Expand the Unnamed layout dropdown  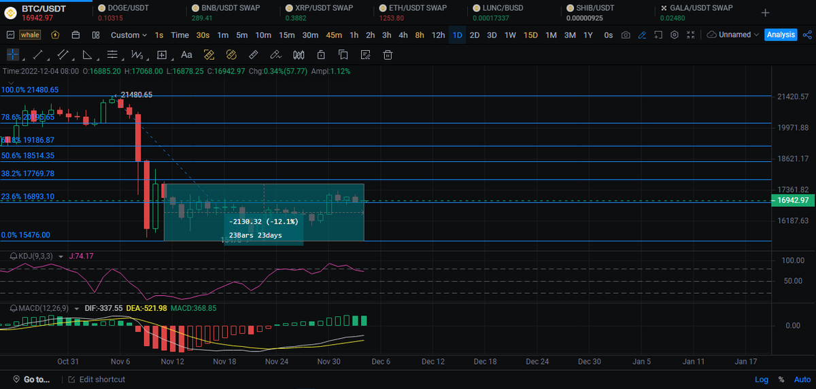(x=733, y=35)
